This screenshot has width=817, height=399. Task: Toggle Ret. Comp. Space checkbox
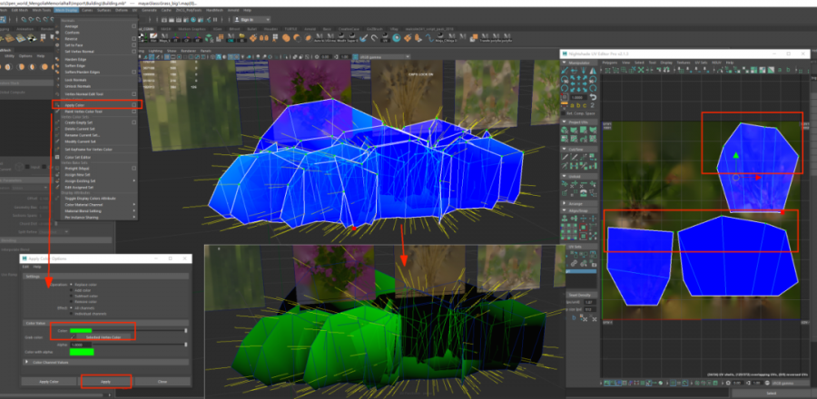point(563,113)
